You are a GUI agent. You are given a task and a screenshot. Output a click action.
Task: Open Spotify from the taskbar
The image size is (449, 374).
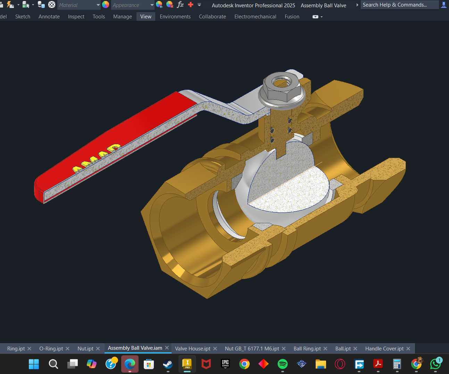(x=283, y=364)
